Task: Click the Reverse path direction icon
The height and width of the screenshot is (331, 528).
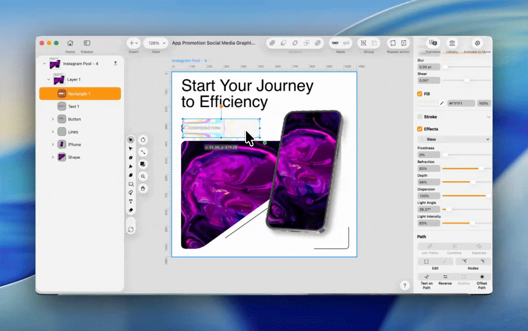Action: [x=445, y=277]
